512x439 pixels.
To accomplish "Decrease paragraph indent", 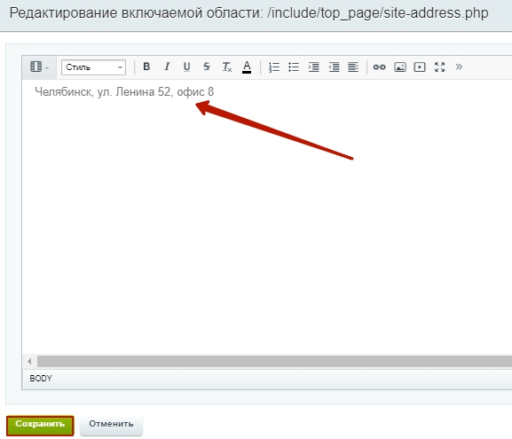I will point(334,67).
